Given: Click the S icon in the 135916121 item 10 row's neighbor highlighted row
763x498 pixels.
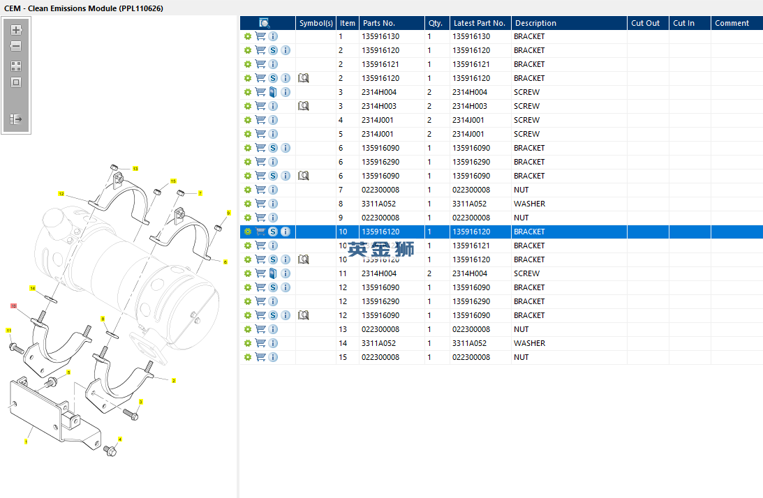Looking at the screenshot, I should (273, 232).
